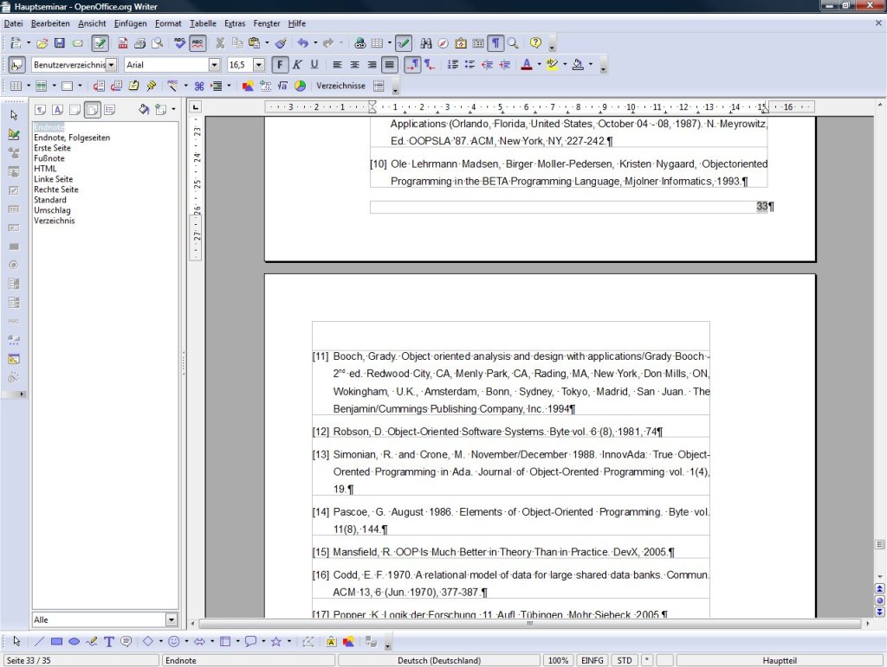The height and width of the screenshot is (667, 887).
Task: Undo the last action
Action: (303, 43)
